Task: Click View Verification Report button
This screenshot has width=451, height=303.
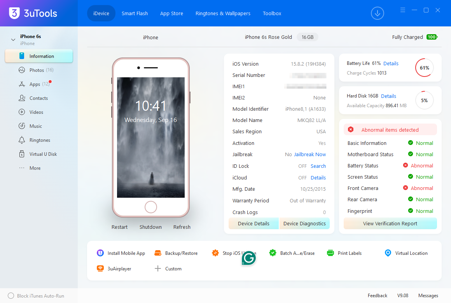Action: coord(390,223)
